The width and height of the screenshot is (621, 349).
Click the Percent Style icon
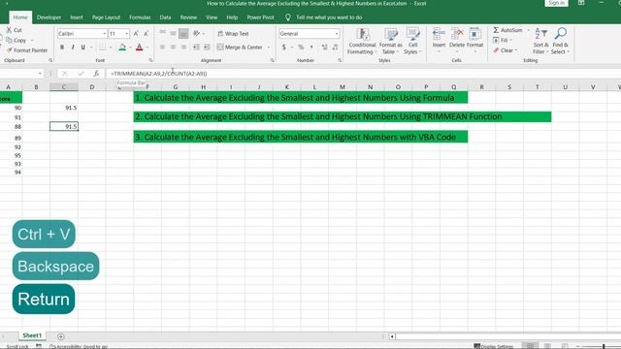301,48
